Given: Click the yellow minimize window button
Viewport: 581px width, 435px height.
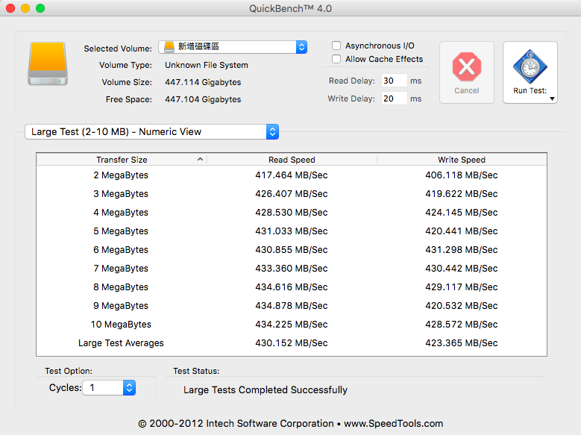Looking at the screenshot, I should click(25, 8).
